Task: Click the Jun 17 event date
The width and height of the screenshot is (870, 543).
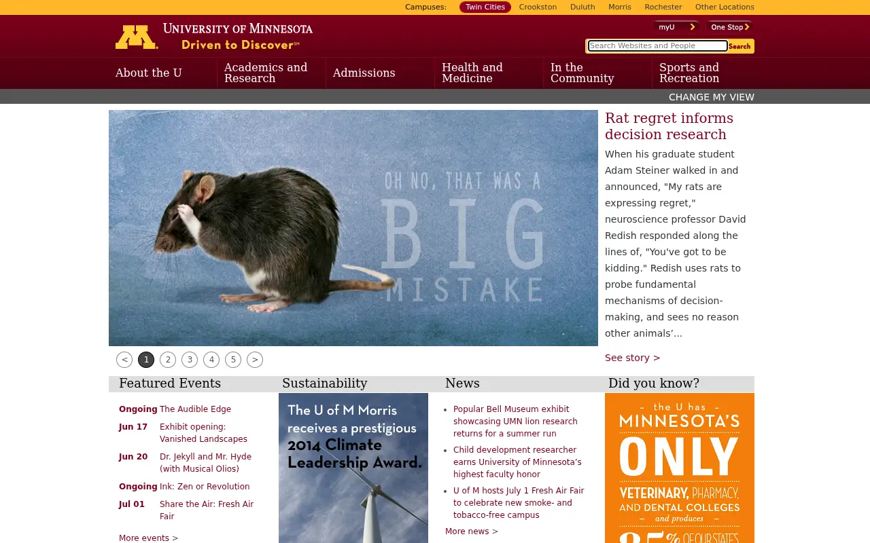Action: 133,427
